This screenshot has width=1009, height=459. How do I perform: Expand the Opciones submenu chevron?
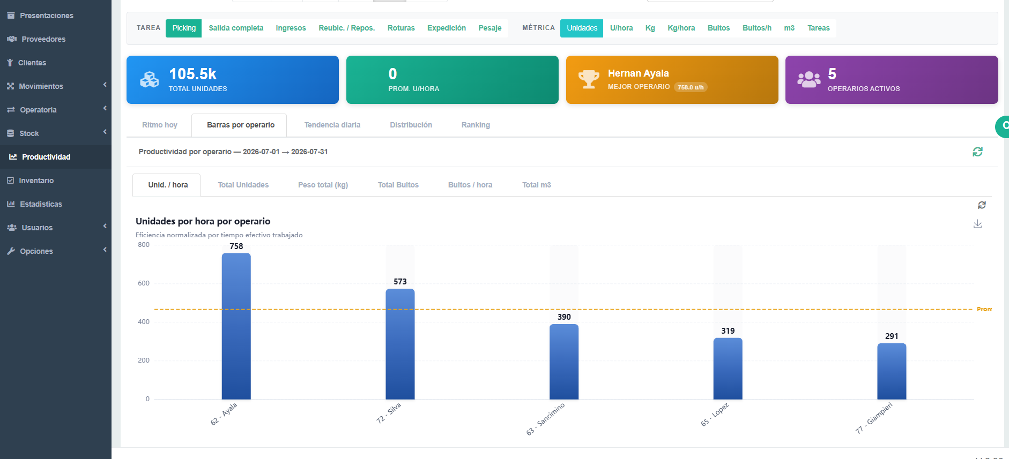pos(105,250)
